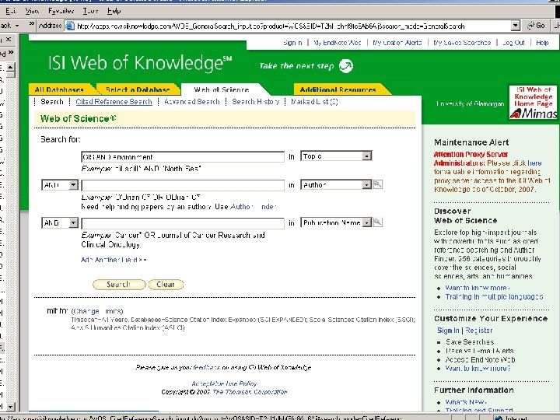Click the page icon in the address bar
Viewport: 560px width, 420px height.
(x=70, y=26)
